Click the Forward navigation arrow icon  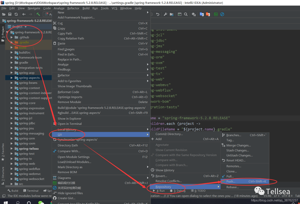(30, 14)
